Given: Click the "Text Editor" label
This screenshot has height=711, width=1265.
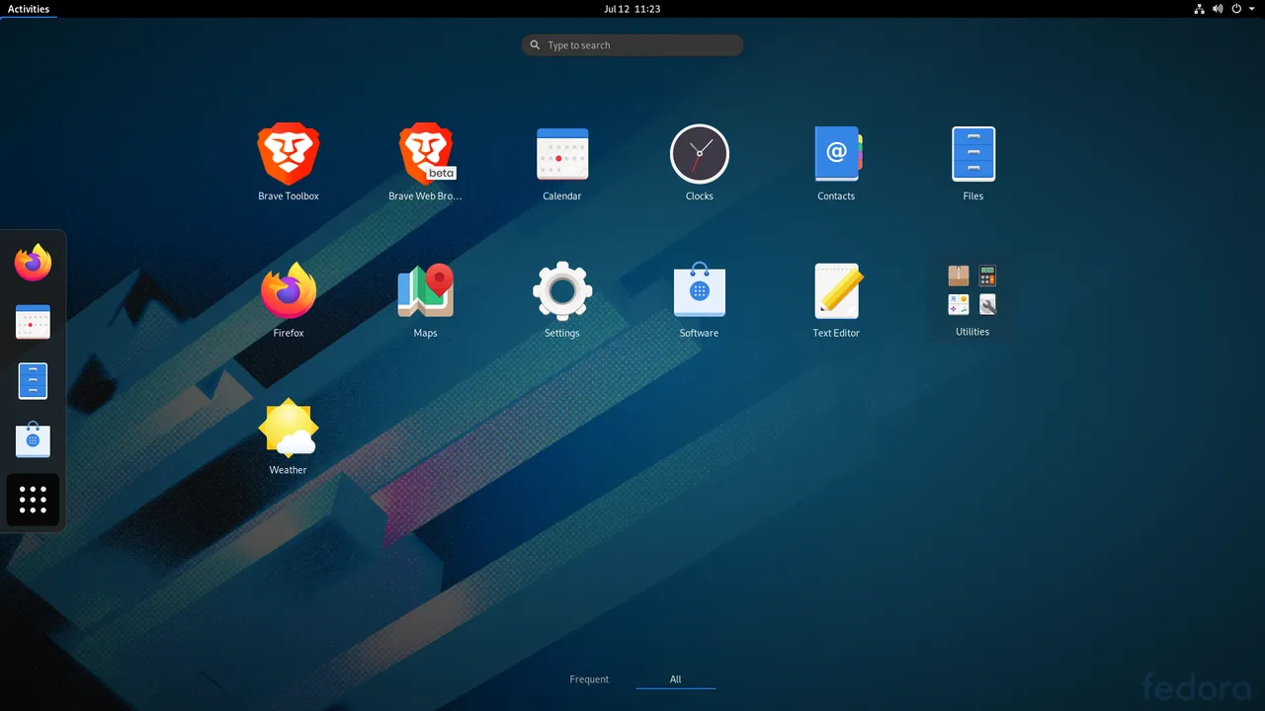Looking at the screenshot, I should 836,334.
